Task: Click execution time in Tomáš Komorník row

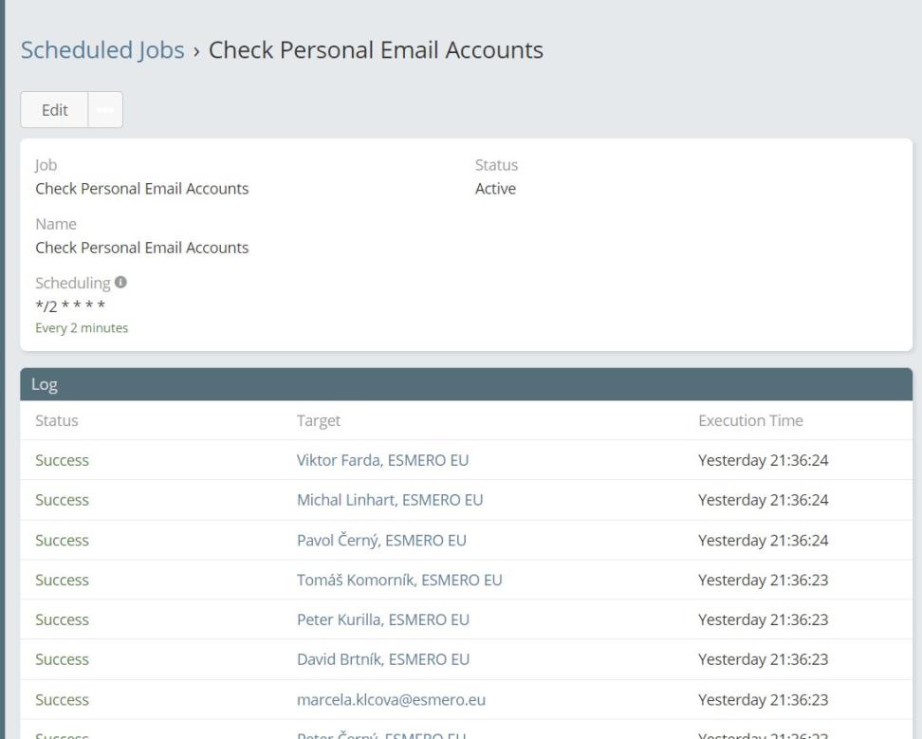Action: (764, 580)
